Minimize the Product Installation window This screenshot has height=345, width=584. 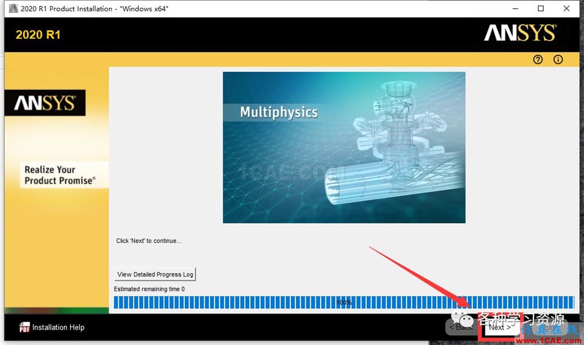pyautogui.click(x=516, y=9)
